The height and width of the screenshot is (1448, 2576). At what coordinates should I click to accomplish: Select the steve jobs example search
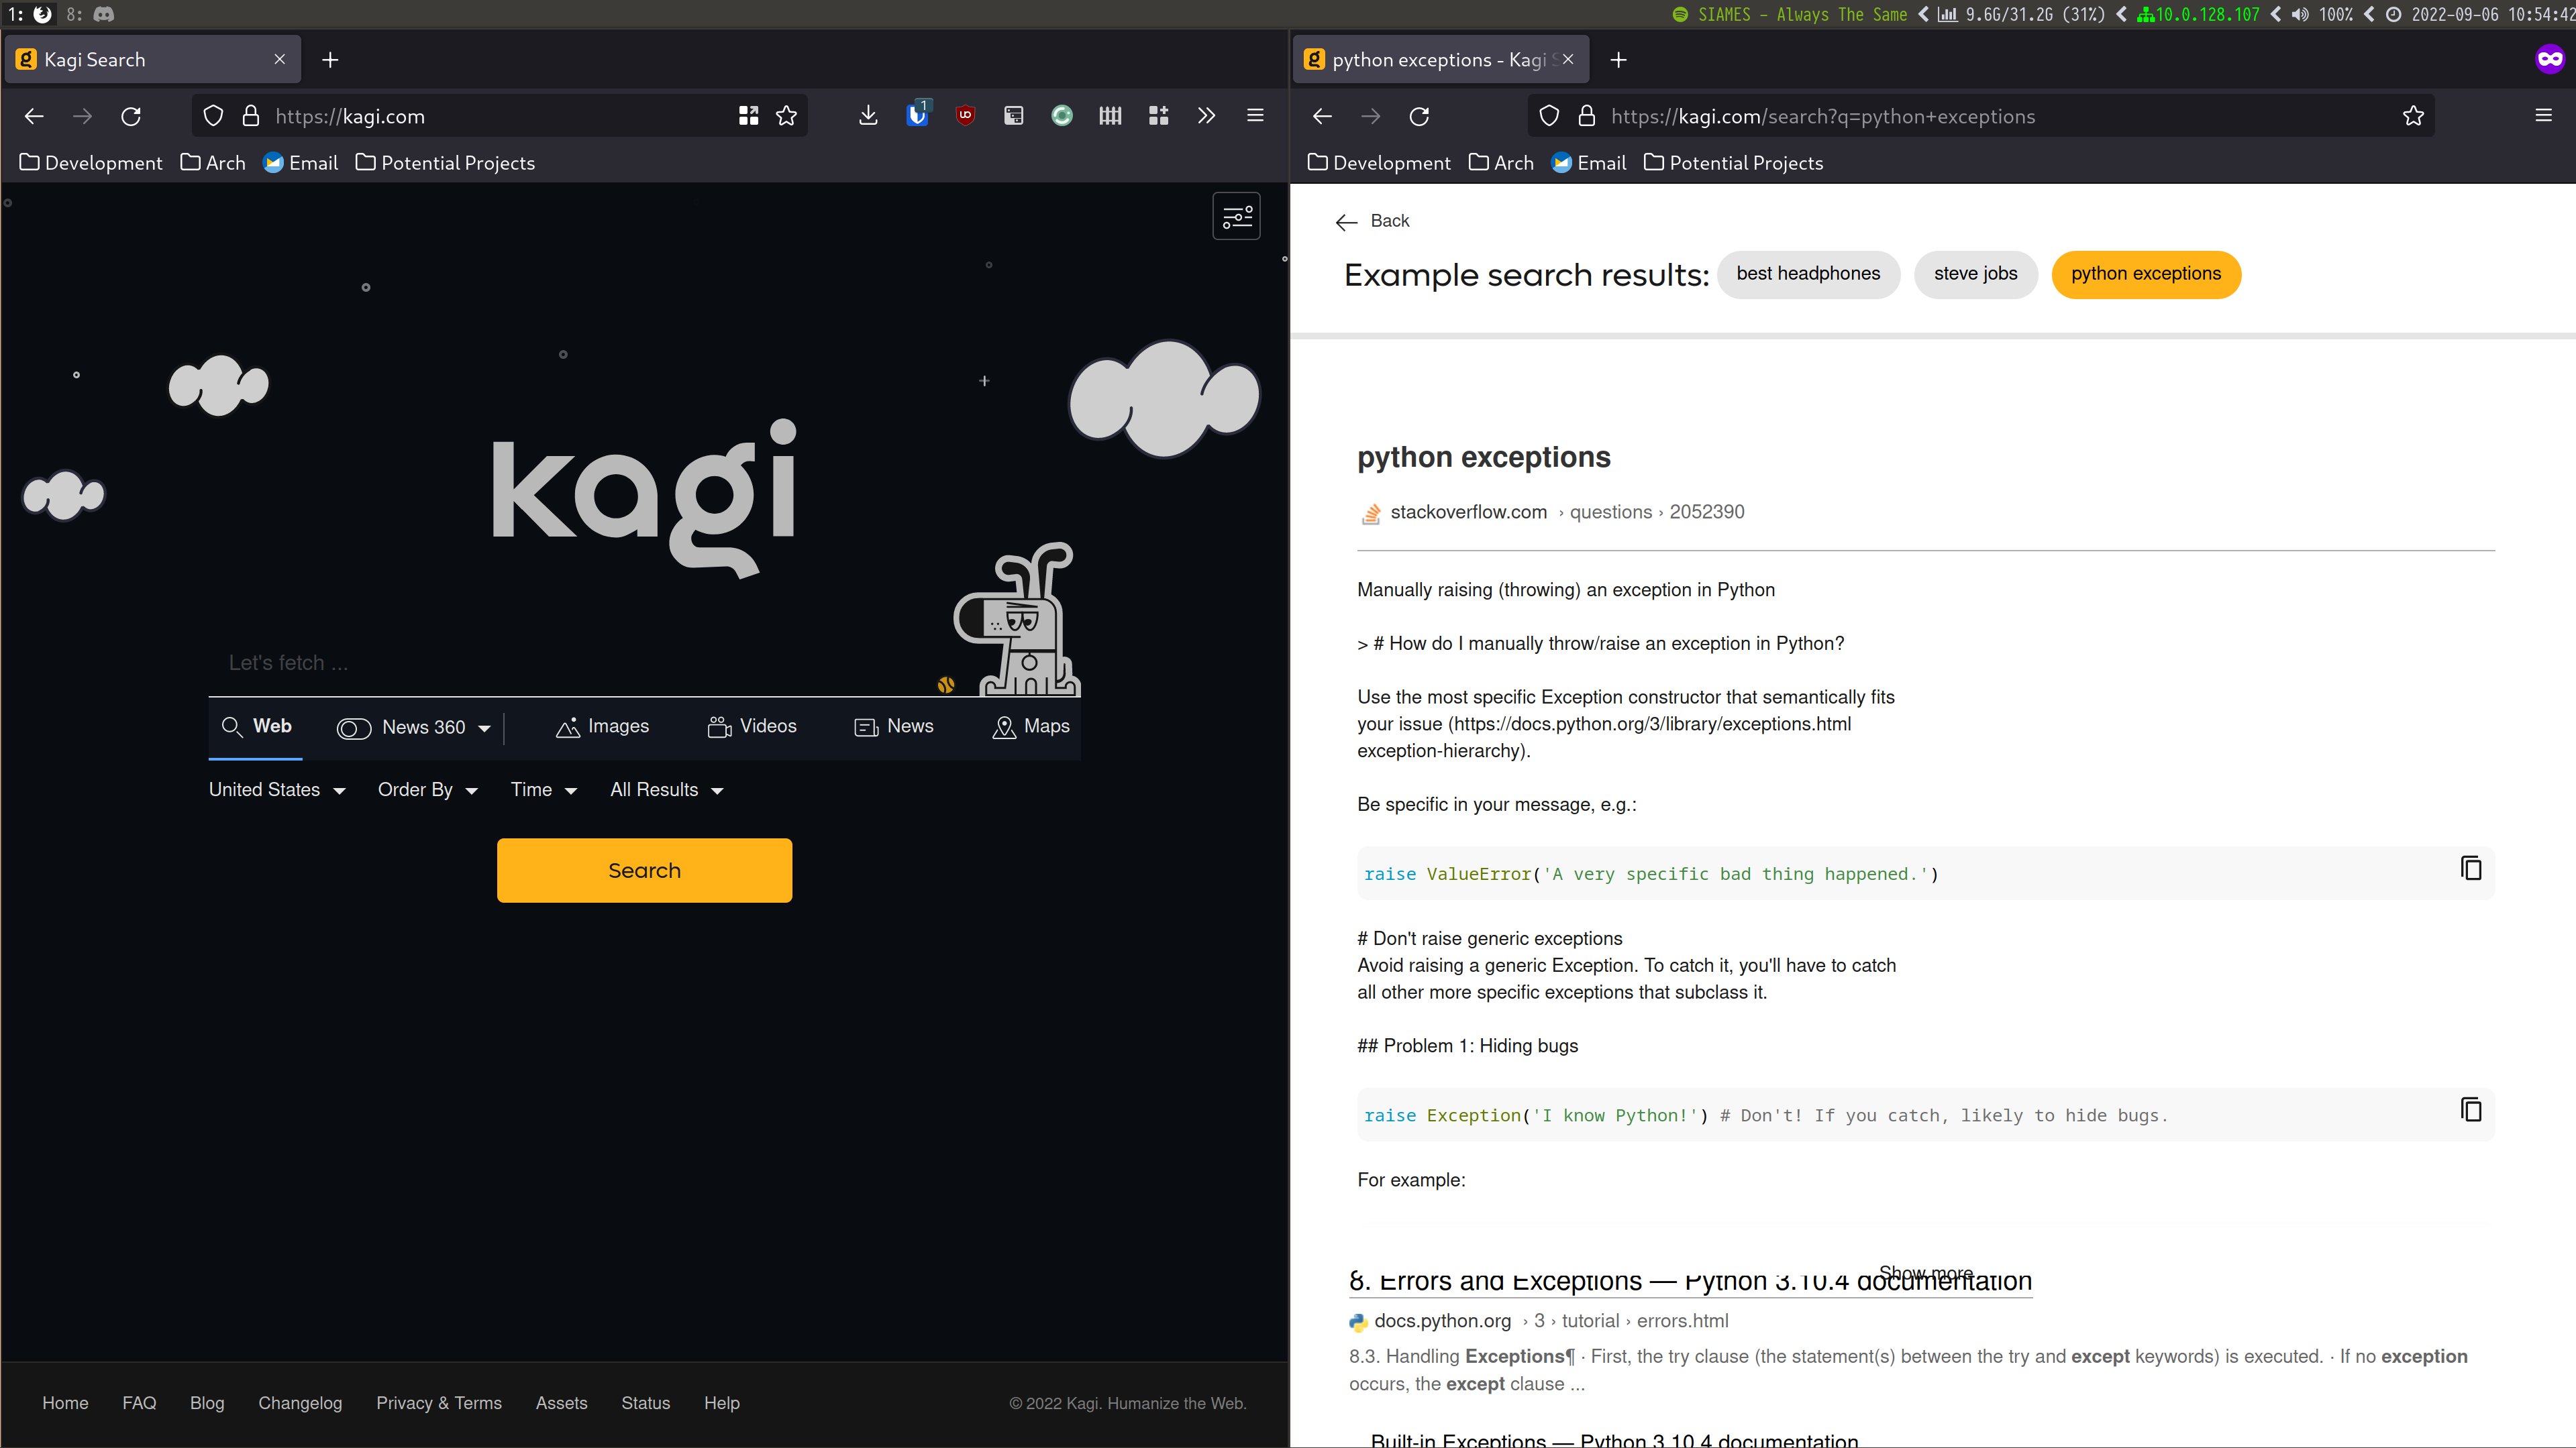click(1975, 274)
